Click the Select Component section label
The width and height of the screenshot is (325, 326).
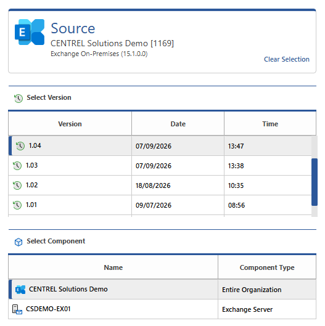(x=56, y=241)
